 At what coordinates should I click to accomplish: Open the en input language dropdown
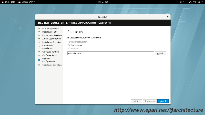[182, 2]
